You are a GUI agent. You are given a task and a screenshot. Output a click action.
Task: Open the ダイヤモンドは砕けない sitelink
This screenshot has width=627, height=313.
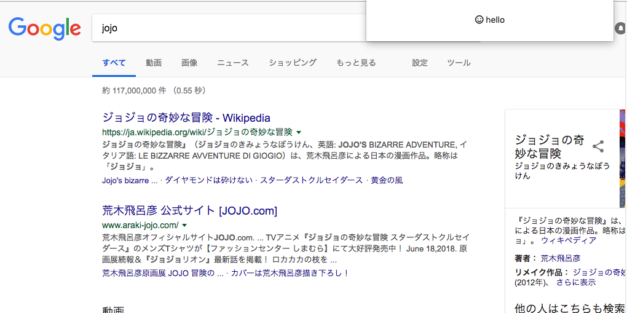pos(209,181)
